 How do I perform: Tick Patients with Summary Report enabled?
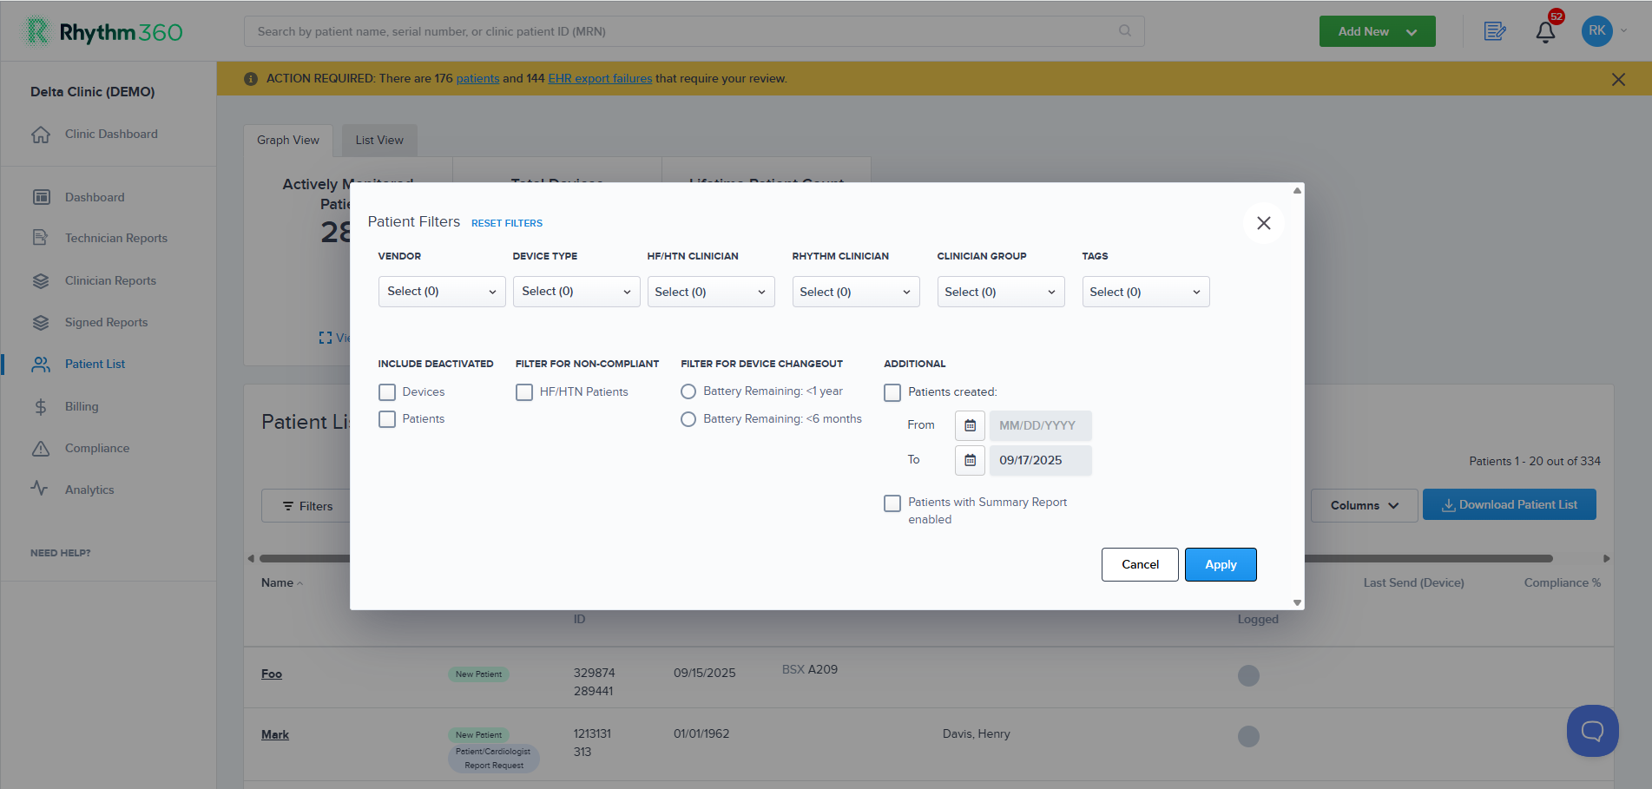(892, 503)
